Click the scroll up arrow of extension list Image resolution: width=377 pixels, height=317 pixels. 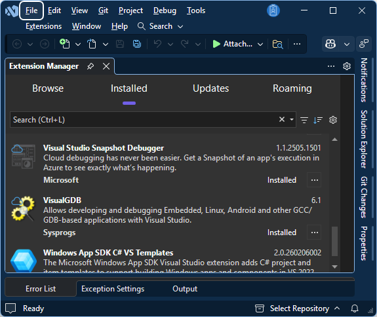(x=334, y=140)
